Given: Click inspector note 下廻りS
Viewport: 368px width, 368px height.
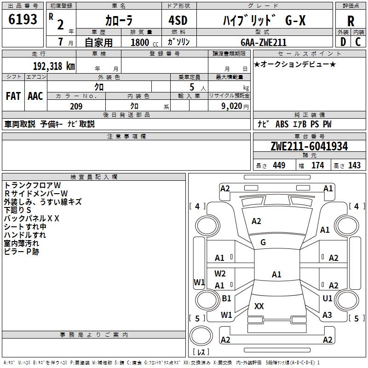Looking at the screenshot, I should (17, 210).
